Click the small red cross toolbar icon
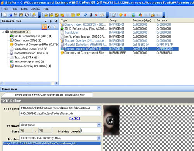 pyautogui.click(x=96, y=15)
